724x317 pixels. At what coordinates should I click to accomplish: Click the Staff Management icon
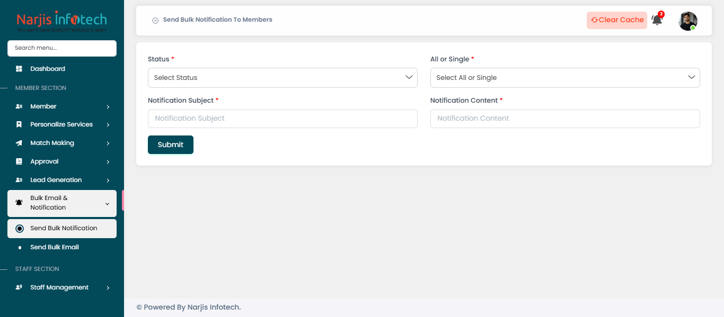[19, 287]
